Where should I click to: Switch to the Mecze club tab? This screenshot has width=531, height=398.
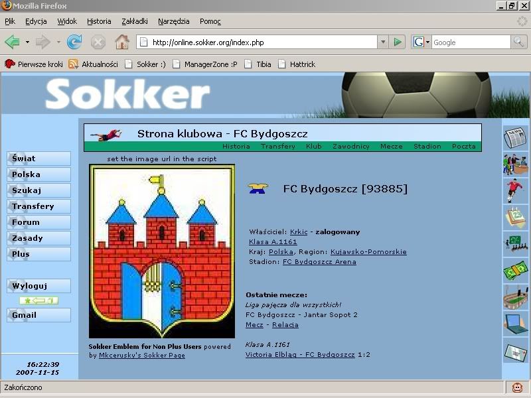tap(391, 146)
